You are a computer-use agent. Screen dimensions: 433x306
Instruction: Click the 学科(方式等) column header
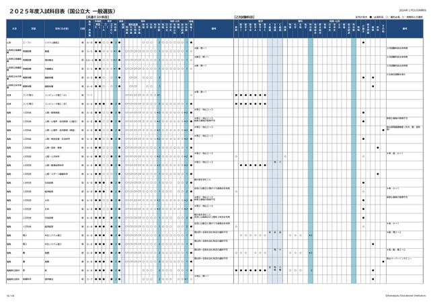tap(62, 29)
